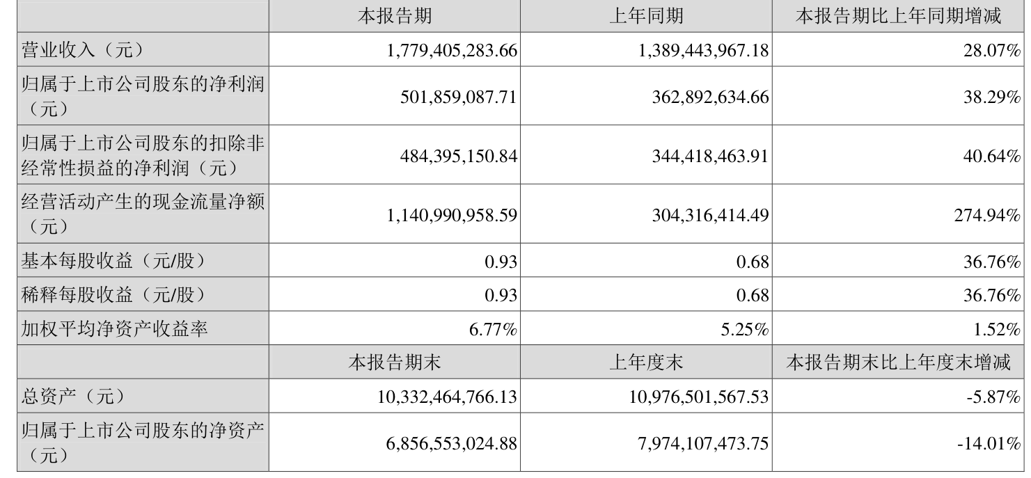Image resolution: width=1031 pixels, height=478 pixels.
Task: Select net assets value 6,856,553,024.88
Action: [448, 443]
